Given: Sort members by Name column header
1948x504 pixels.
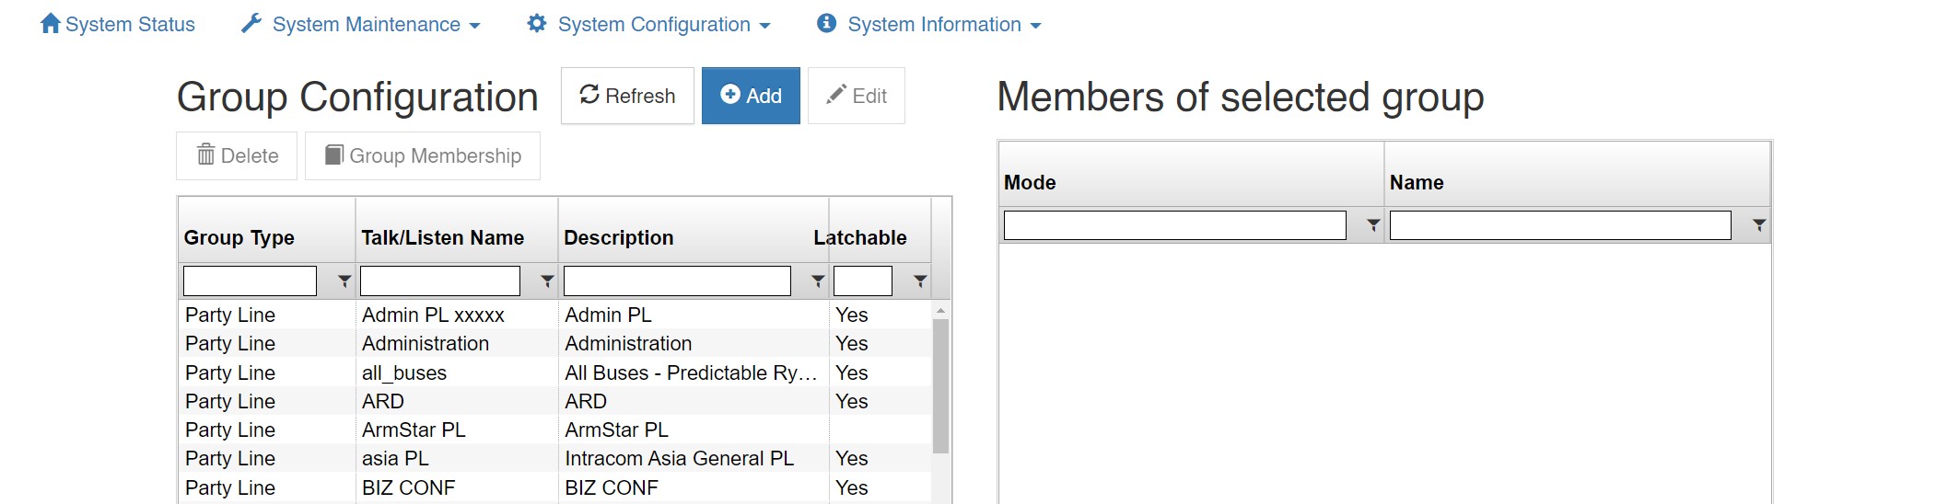Looking at the screenshot, I should click(1417, 182).
